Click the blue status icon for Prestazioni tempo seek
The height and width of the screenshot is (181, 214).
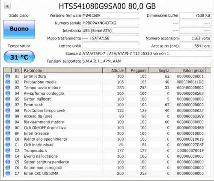click(8, 110)
